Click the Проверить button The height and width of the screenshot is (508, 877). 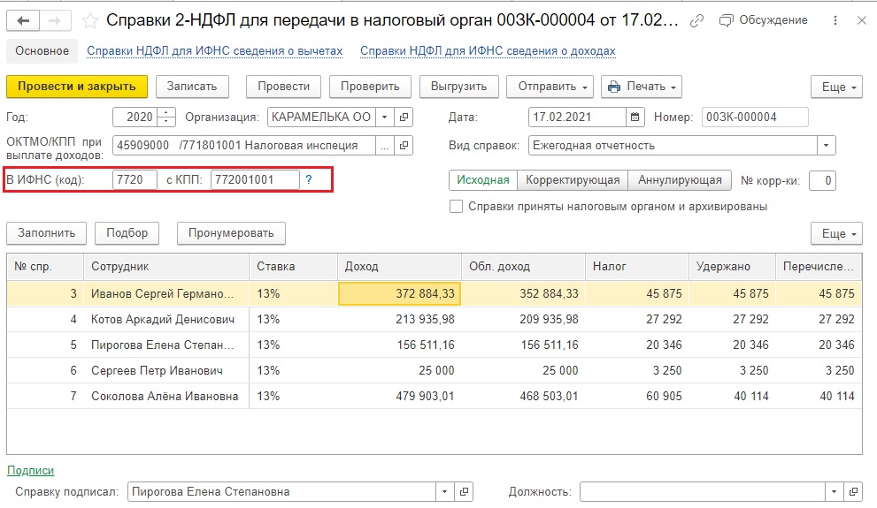point(370,87)
